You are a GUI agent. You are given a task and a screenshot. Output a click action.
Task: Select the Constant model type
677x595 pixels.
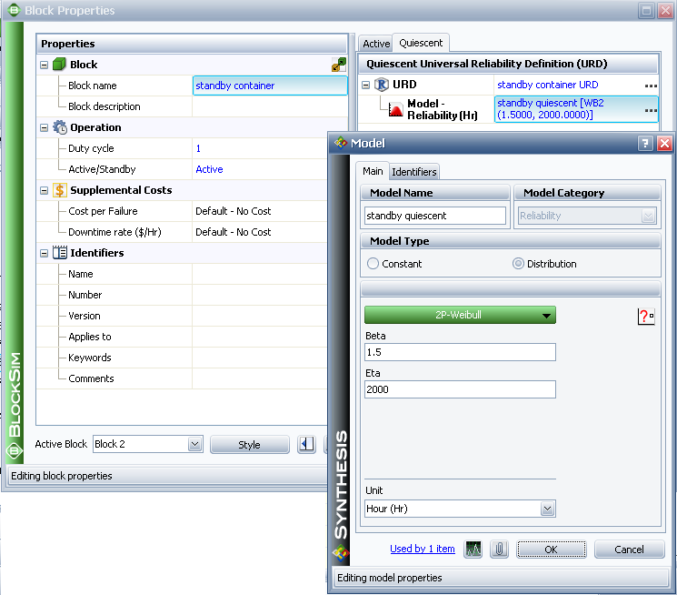click(373, 264)
